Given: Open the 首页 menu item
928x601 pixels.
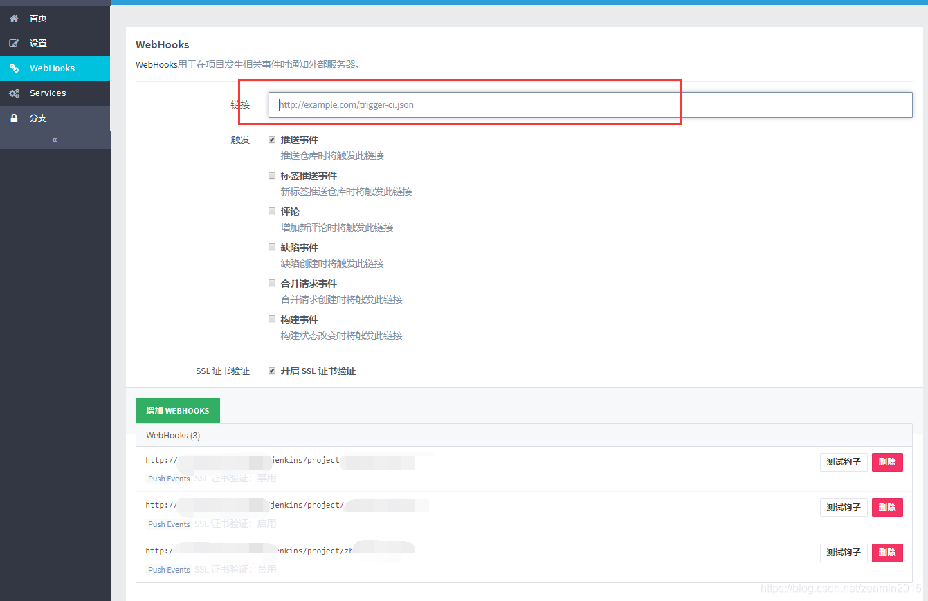Looking at the screenshot, I should click(55, 19).
